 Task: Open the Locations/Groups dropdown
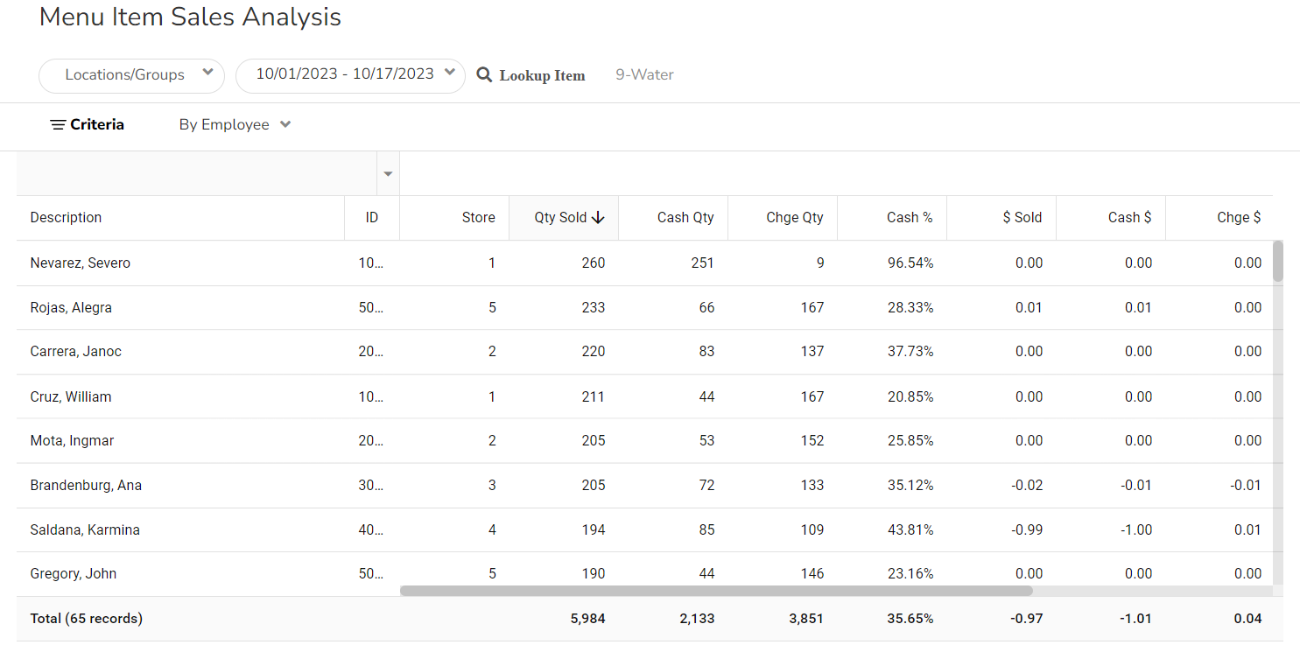pos(131,75)
